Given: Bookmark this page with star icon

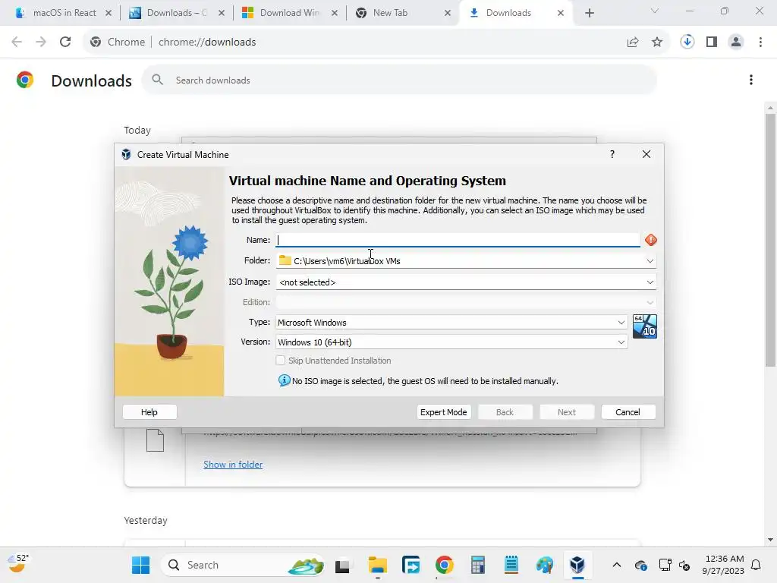Looking at the screenshot, I should click(x=657, y=43).
